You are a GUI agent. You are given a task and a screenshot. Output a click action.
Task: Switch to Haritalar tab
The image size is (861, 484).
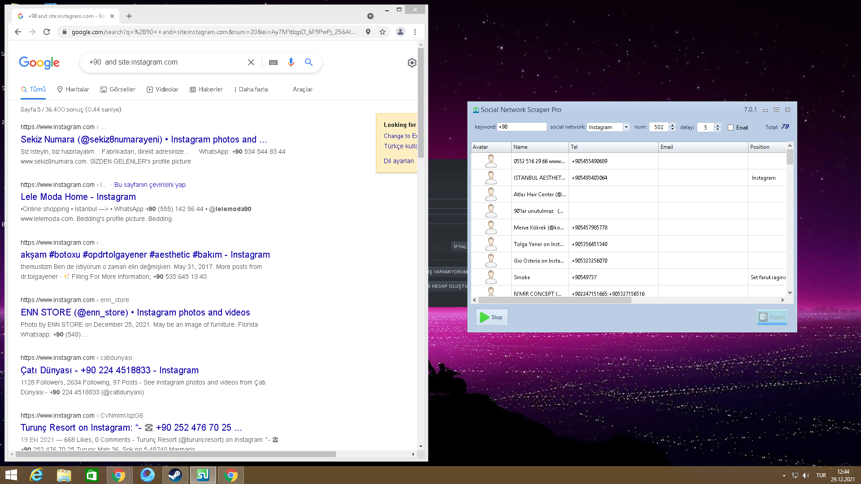click(73, 90)
